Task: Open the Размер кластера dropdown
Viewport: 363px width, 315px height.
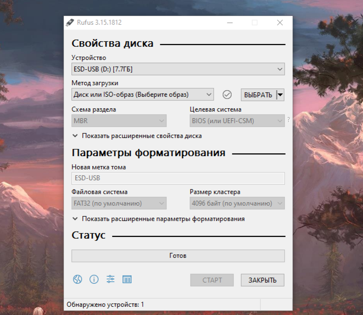Action: [x=237, y=203]
